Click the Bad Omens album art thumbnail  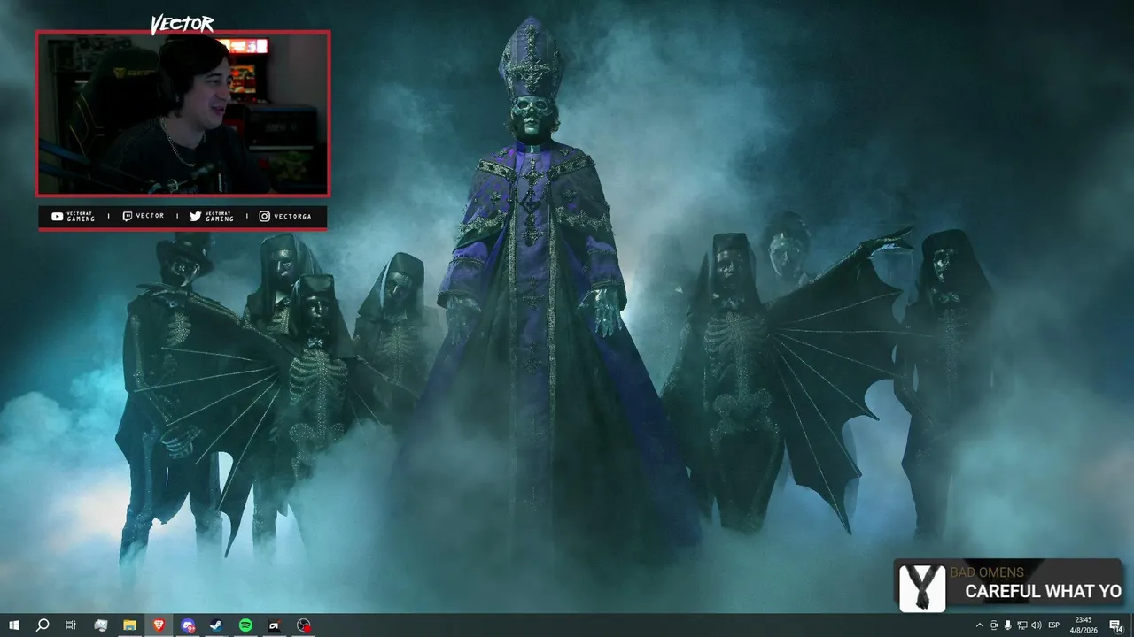pos(922,588)
